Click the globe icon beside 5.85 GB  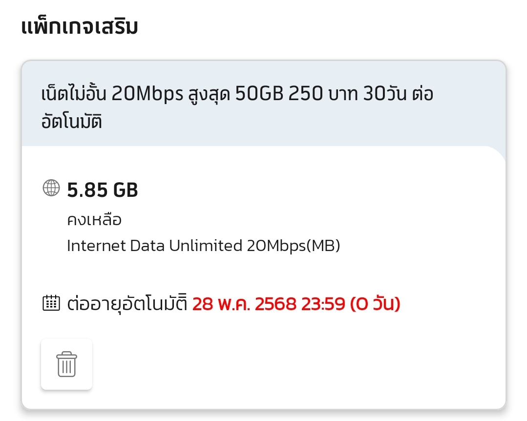51,188
